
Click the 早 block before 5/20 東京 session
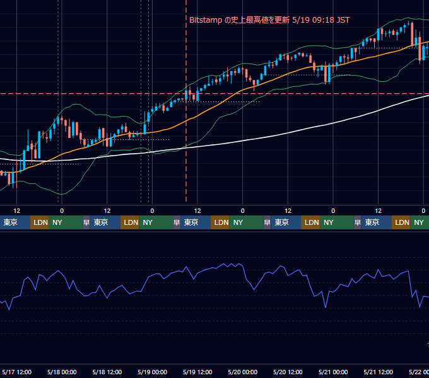coord(267,222)
